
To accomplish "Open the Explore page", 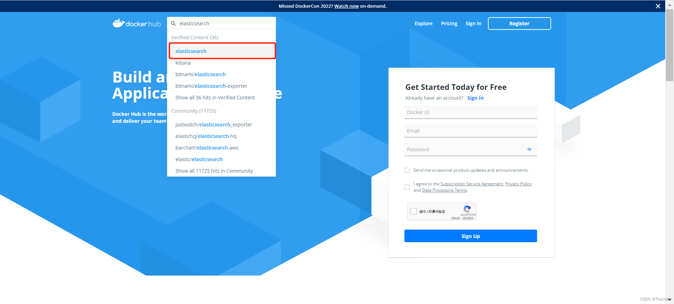I will (423, 24).
